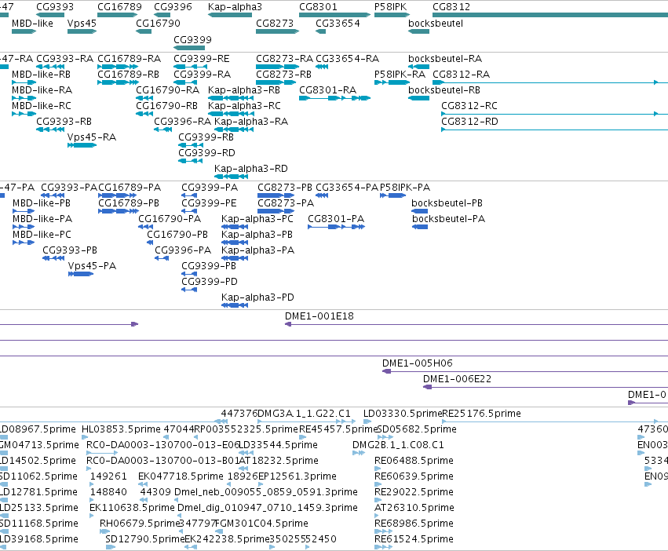The width and height of the screenshot is (668, 551).
Task: Open the MBD-like gene label
Action: (32, 23)
